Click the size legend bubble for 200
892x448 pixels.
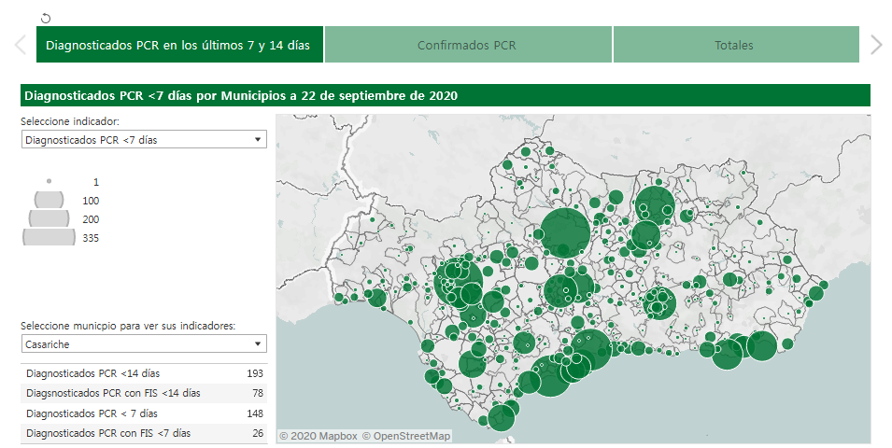49,218
